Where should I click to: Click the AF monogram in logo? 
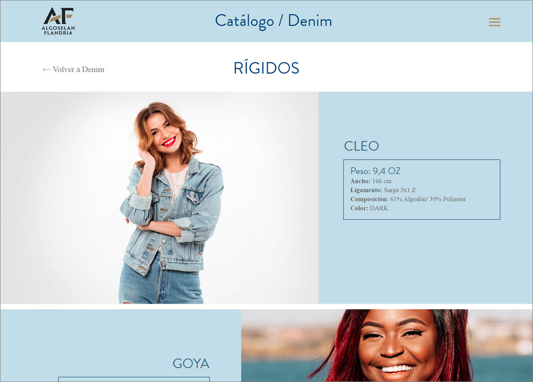pyautogui.click(x=58, y=16)
